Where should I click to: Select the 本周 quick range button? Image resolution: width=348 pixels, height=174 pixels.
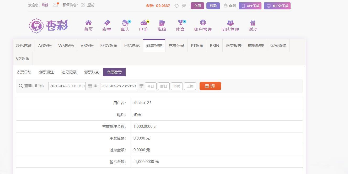coord(177,86)
